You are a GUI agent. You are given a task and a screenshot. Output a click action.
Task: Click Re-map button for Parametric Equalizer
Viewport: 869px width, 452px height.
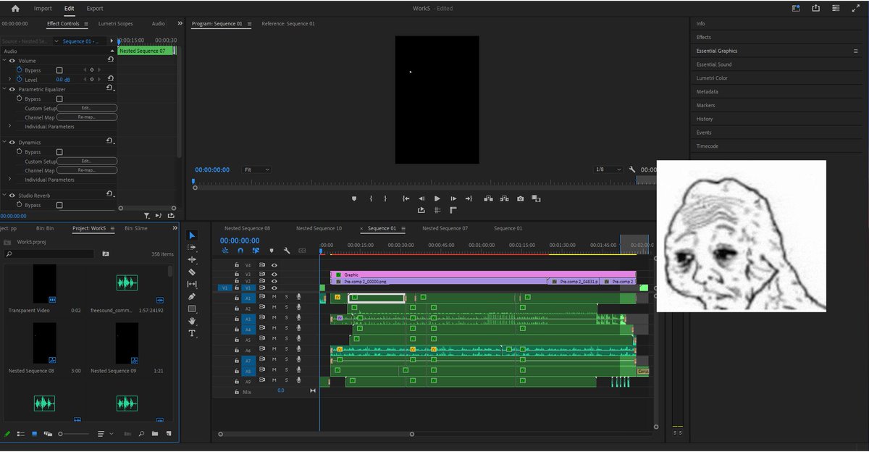pos(86,117)
